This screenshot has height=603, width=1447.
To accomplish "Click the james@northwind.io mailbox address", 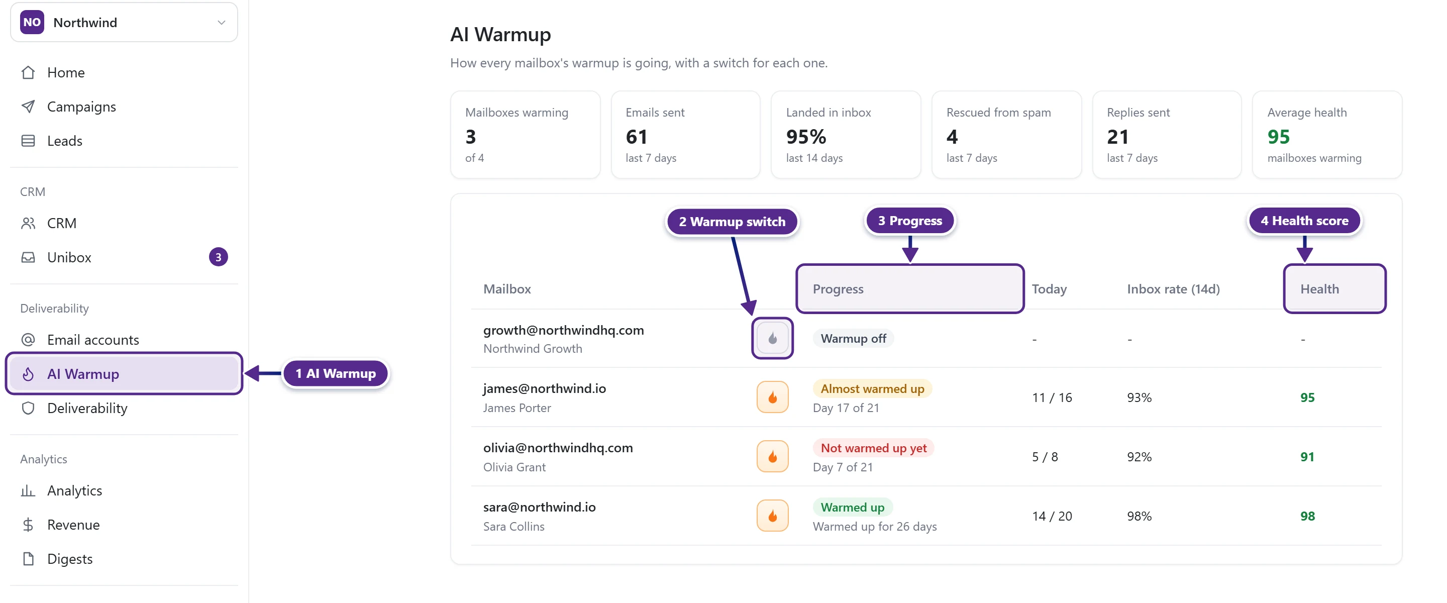I will (544, 388).
